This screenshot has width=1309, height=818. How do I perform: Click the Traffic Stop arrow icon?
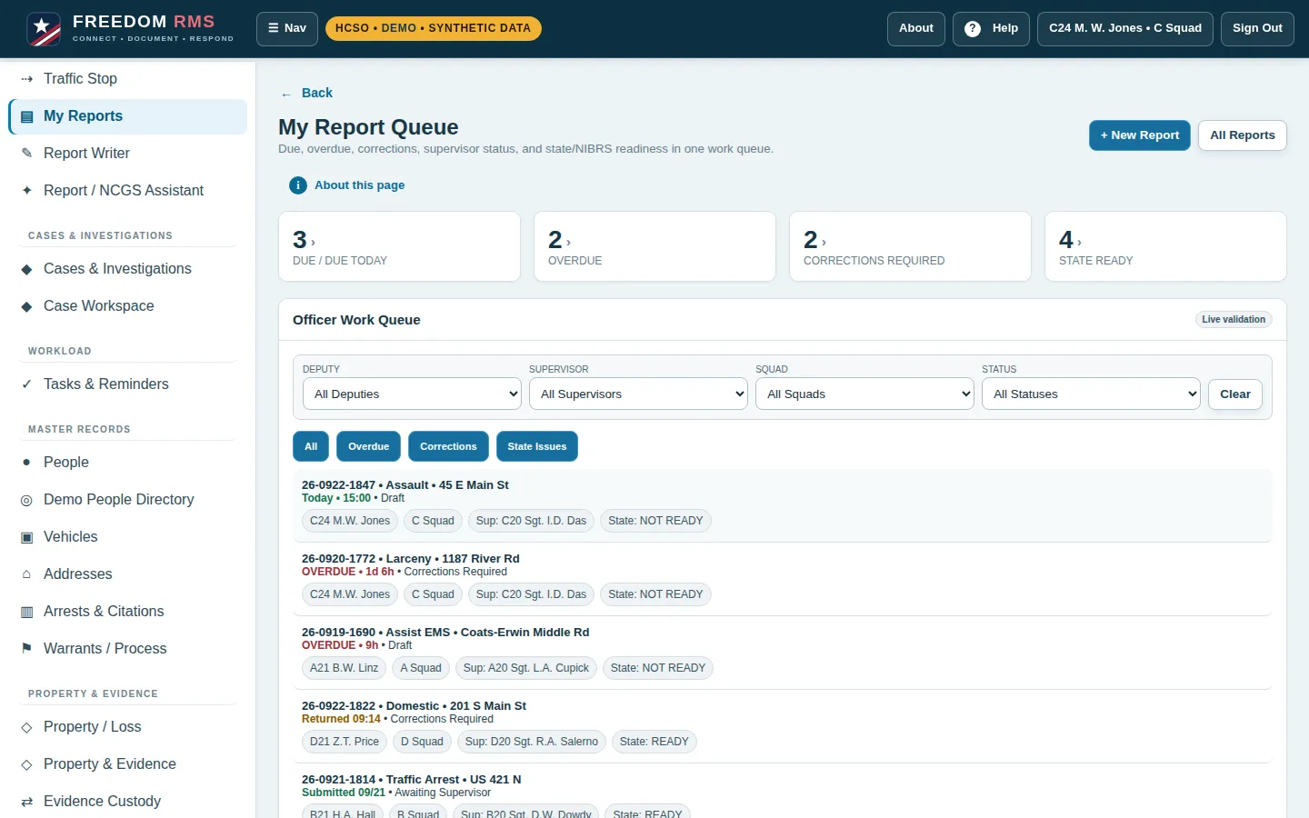pos(26,79)
